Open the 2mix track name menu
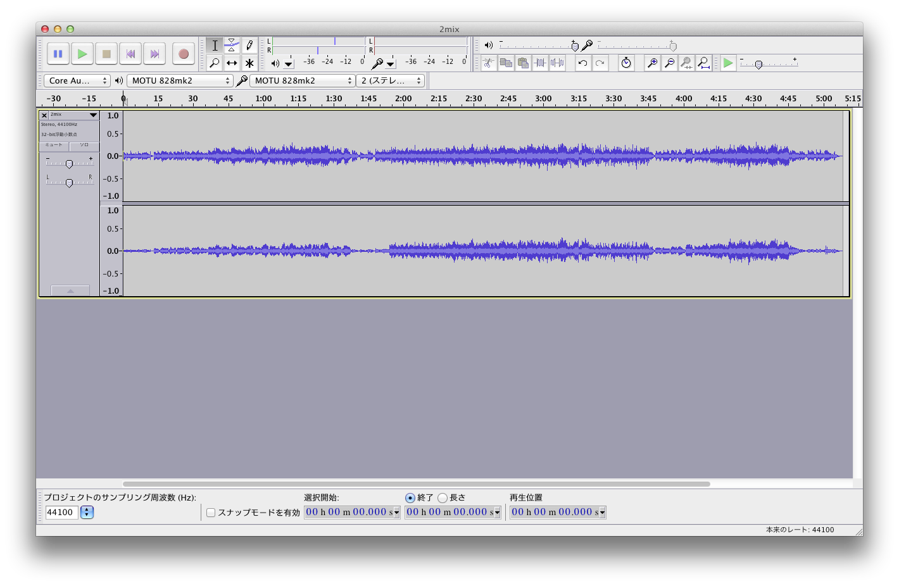Image resolution: width=899 pixels, height=586 pixels. (x=73, y=115)
